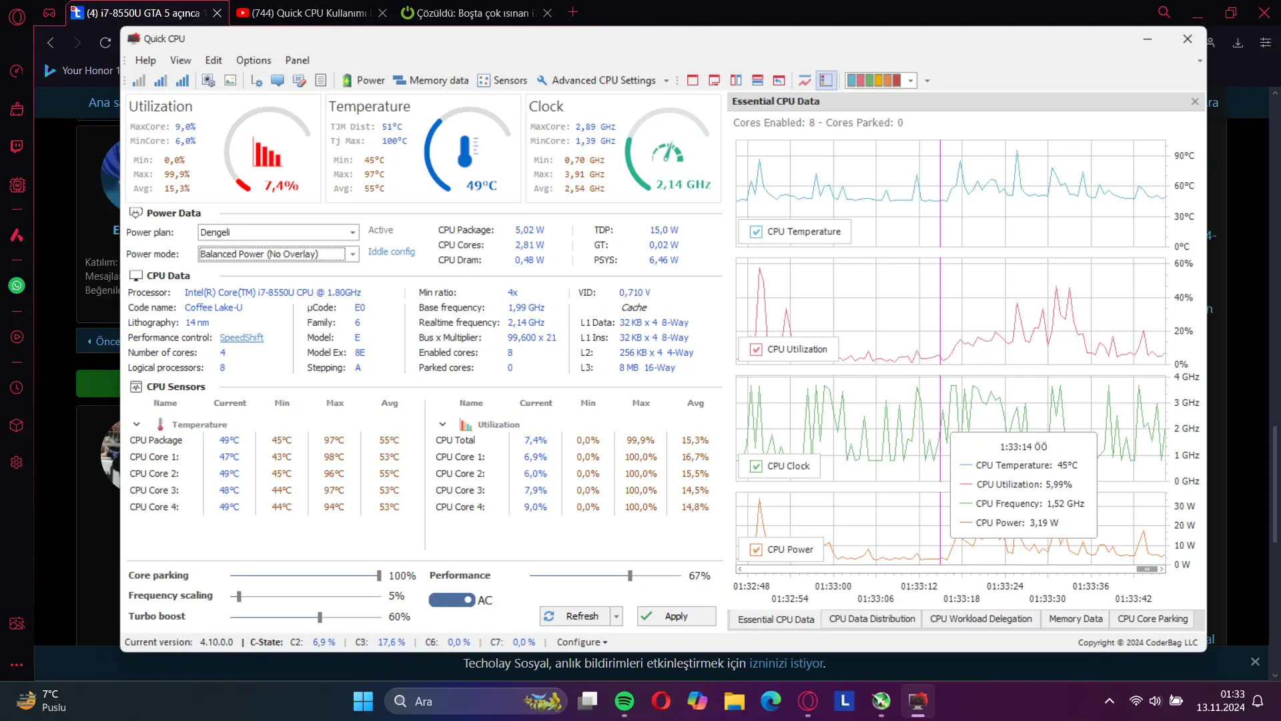The width and height of the screenshot is (1281, 721).
Task: Uncheck the CPU Utilization chart checkbox
Action: point(756,349)
